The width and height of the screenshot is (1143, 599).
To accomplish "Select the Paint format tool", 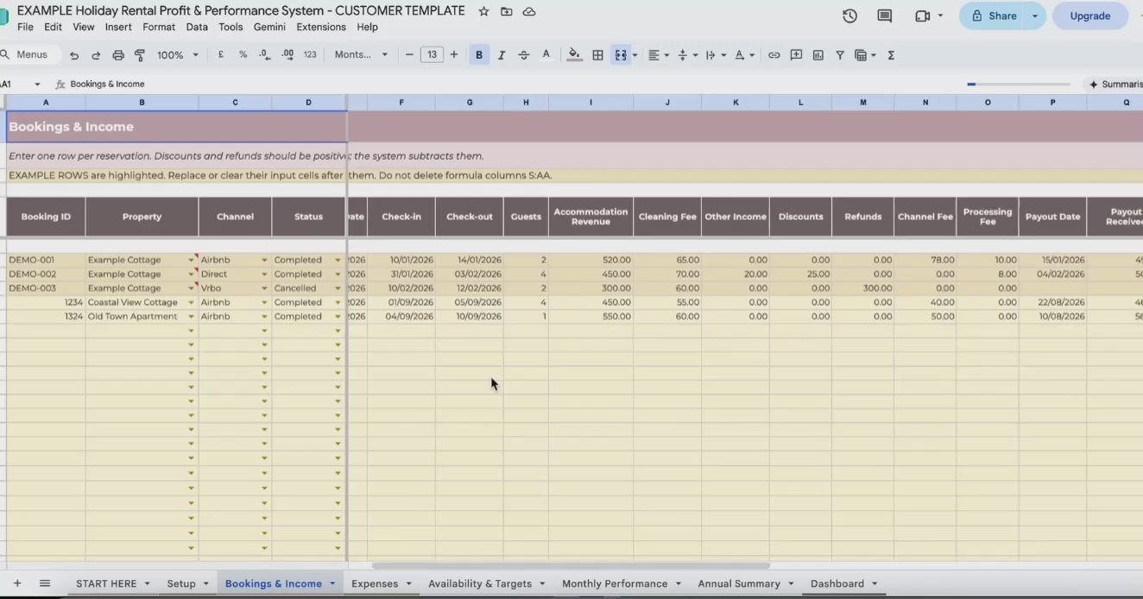I will pos(140,55).
